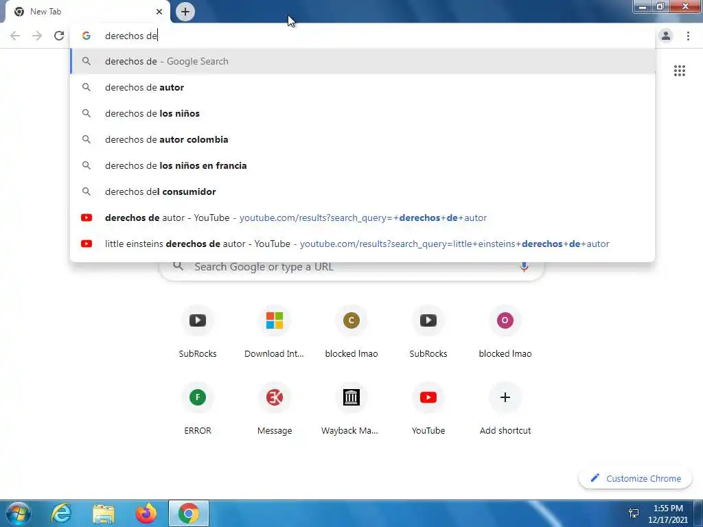Choose 'derechos del consumidor' suggestion
Viewport: 703px width, 527px height.
(x=362, y=191)
